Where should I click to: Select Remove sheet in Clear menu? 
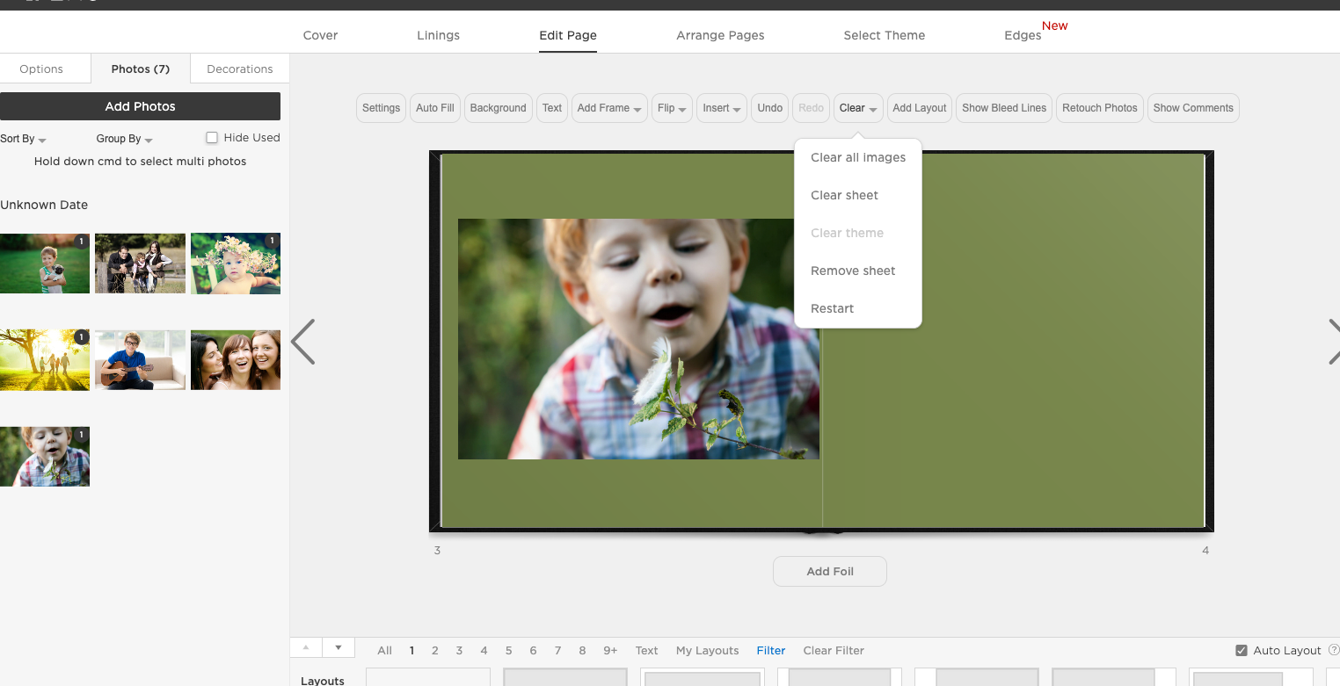[x=853, y=271]
